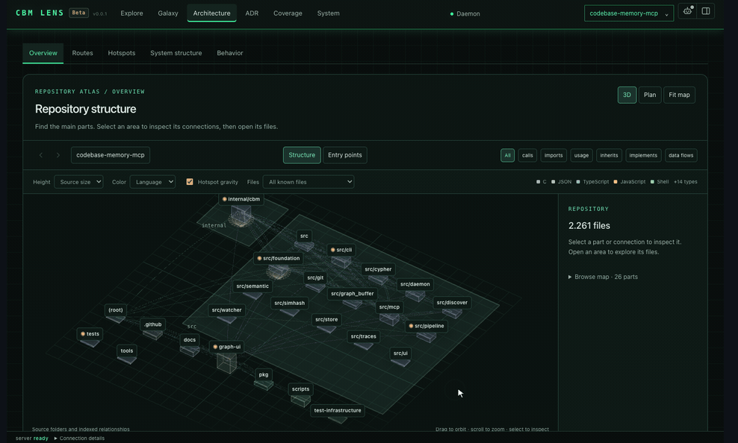Screen dimensions: 738x443
Task: Filter connections to calls only
Action: [527, 155]
